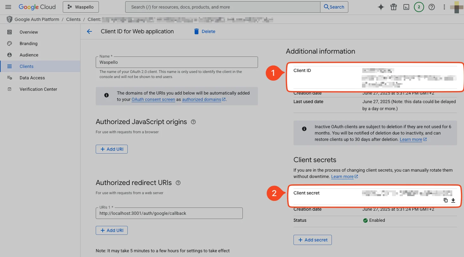The height and width of the screenshot is (257, 464).
Task: Open Gemini AI assistant sparkle icon
Action: click(x=381, y=7)
